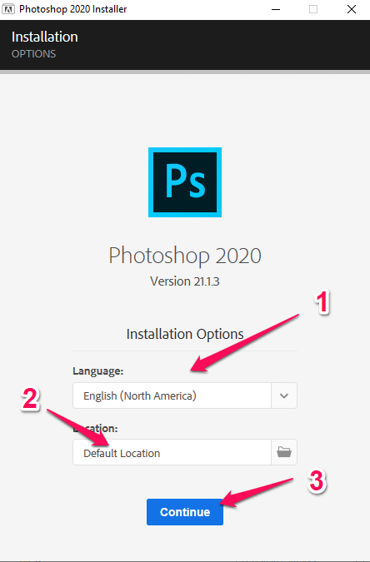
Task: Click the Photoshop 2020 product title
Action: [x=185, y=256]
